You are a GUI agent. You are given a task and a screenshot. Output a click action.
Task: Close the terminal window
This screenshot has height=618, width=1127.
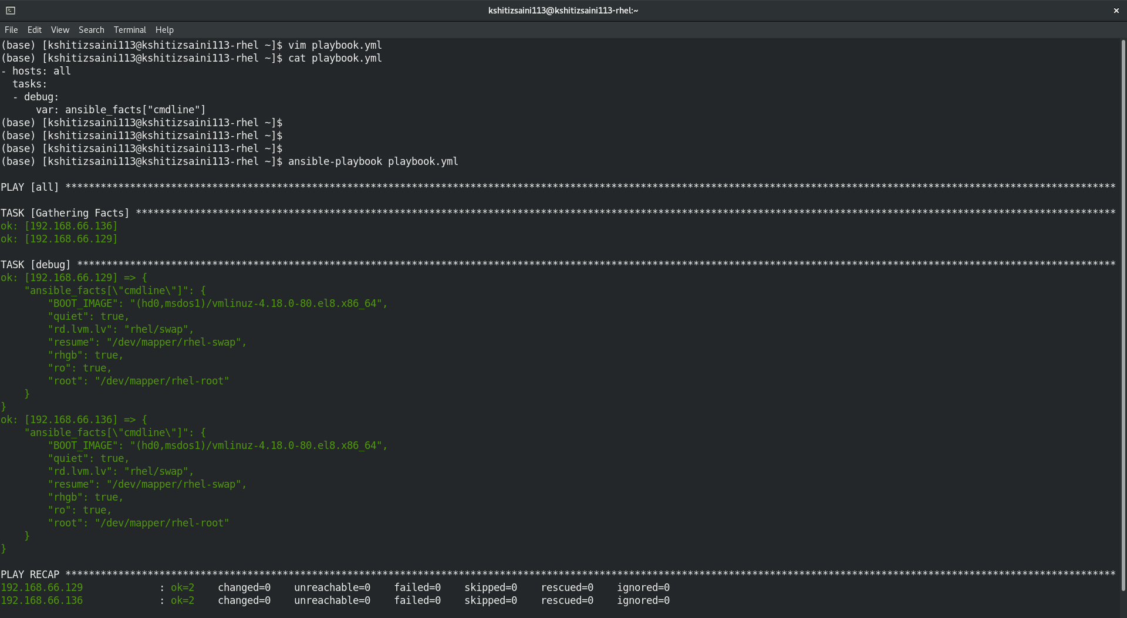(1116, 11)
